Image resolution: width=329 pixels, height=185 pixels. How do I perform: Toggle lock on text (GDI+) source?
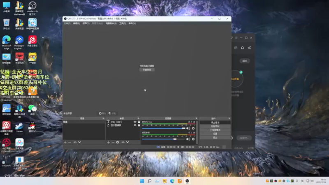point(139,122)
